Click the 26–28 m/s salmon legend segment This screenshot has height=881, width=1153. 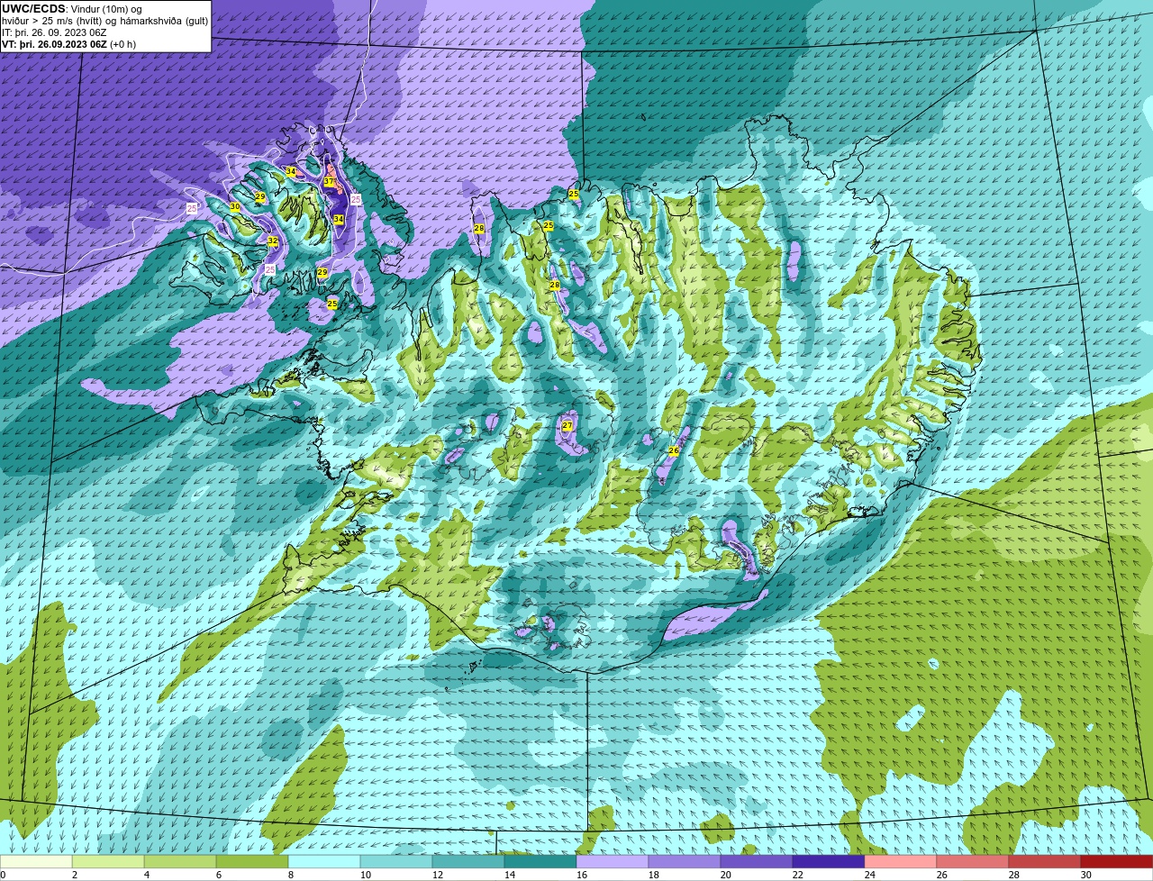coord(973,861)
